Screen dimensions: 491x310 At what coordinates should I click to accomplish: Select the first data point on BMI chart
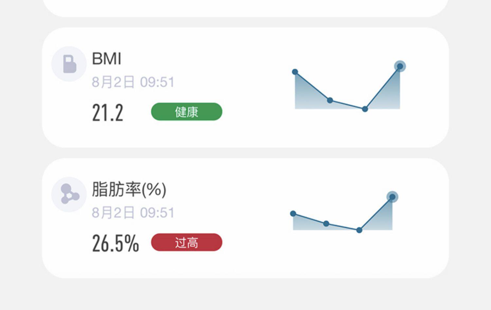click(x=295, y=72)
